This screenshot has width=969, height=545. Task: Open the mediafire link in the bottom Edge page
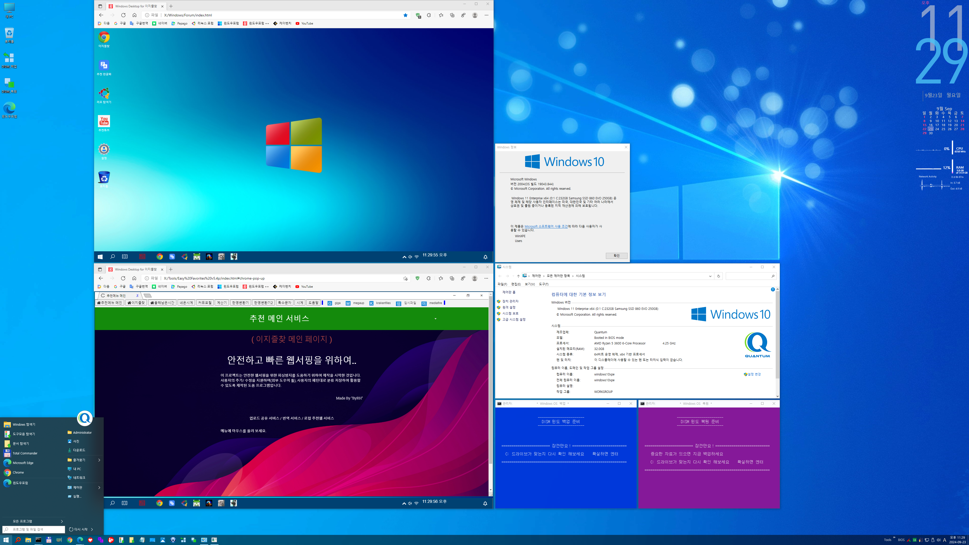point(432,303)
